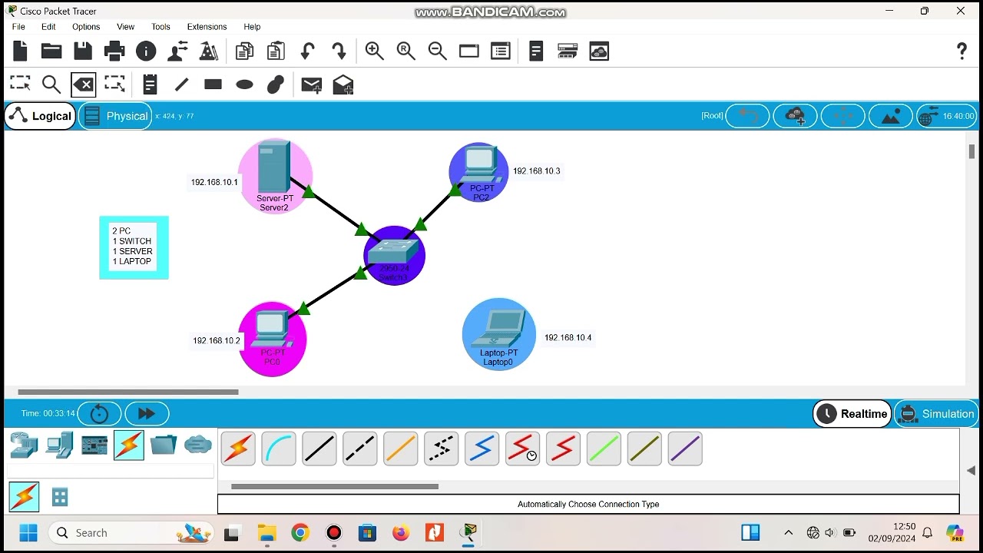Pick the Copper Straight-Through cable

tap(319, 449)
